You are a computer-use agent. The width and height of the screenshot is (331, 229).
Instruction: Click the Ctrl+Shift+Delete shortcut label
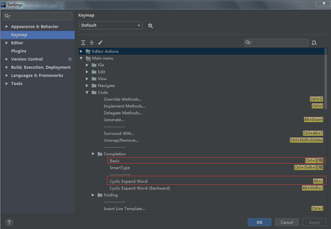(x=307, y=140)
